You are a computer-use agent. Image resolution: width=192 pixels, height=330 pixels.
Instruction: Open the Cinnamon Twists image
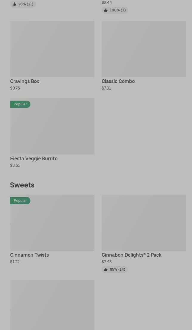point(52,226)
